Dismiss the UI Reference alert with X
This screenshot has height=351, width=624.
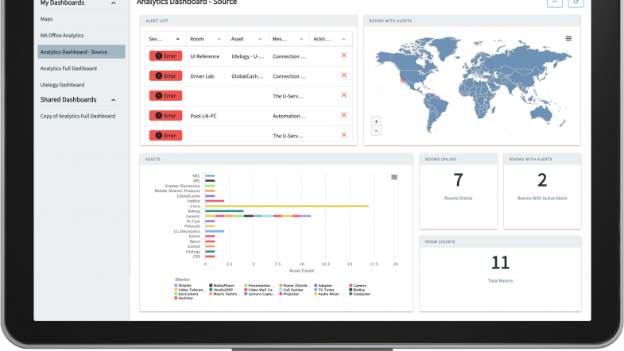pyautogui.click(x=344, y=56)
